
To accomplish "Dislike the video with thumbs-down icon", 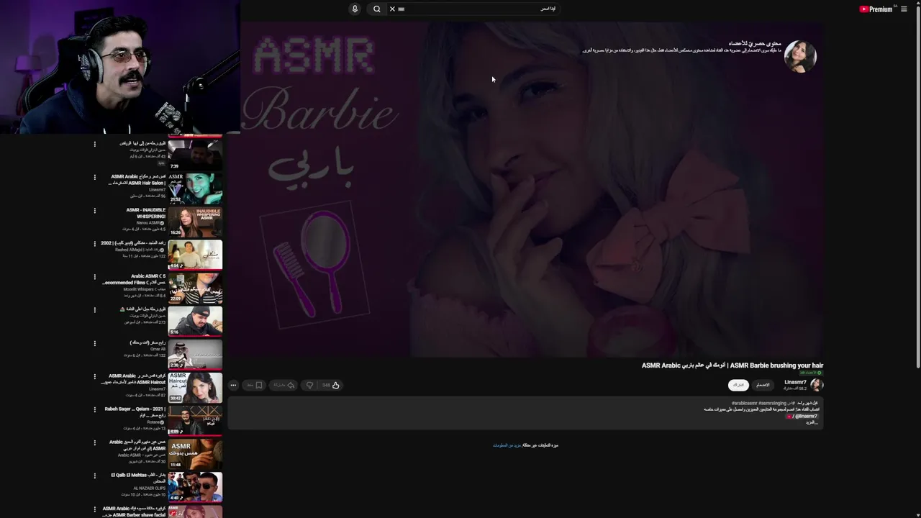I will (309, 385).
